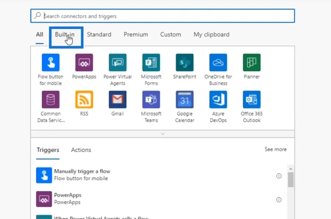
Task: Select the Triggers tab
Action: (48, 150)
